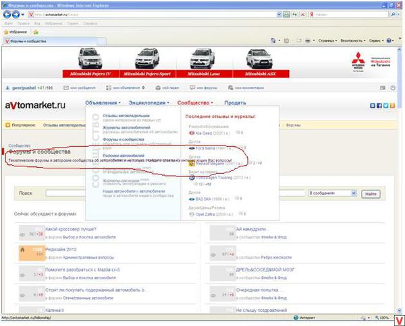
Task: Click the Print icon in command bar
Action: point(307,40)
